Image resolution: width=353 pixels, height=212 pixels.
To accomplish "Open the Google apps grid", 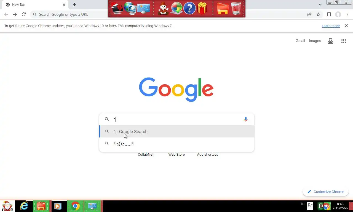I will 343,41.
